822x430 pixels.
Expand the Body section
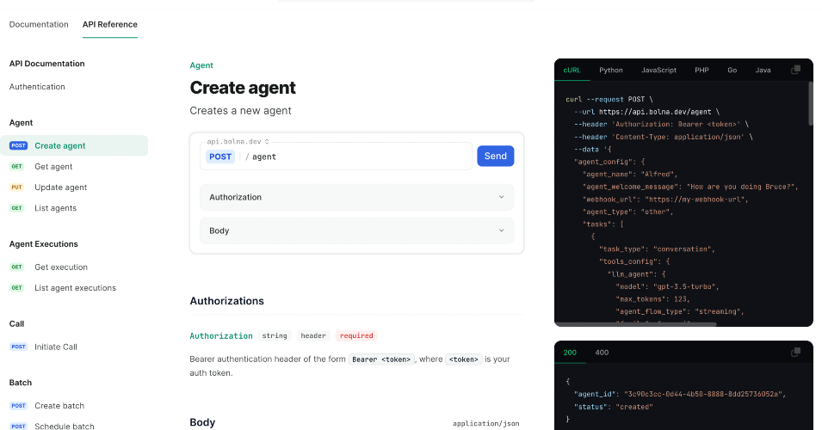pos(356,230)
